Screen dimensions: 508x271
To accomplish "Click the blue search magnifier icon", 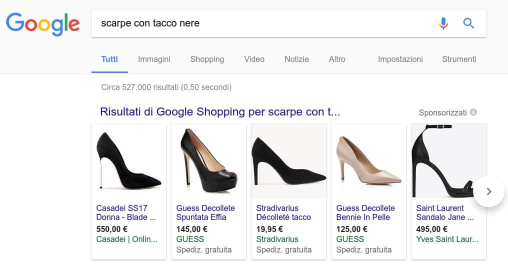I will point(468,23).
